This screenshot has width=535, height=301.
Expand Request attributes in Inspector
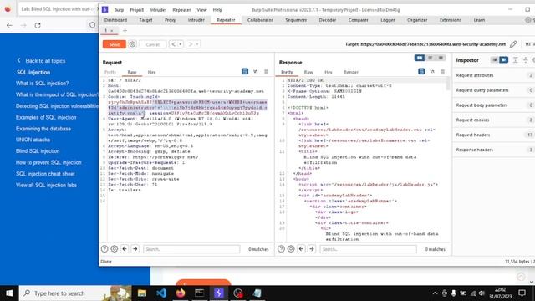click(x=494, y=75)
